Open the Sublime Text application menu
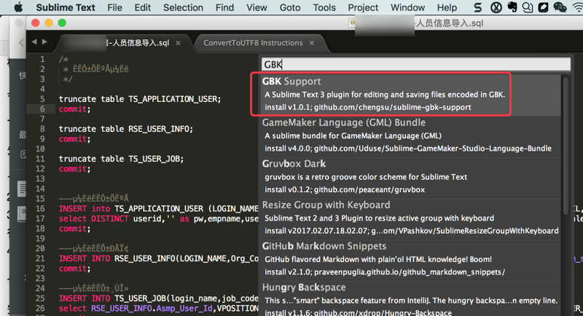This screenshot has height=316, width=583. click(66, 7)
